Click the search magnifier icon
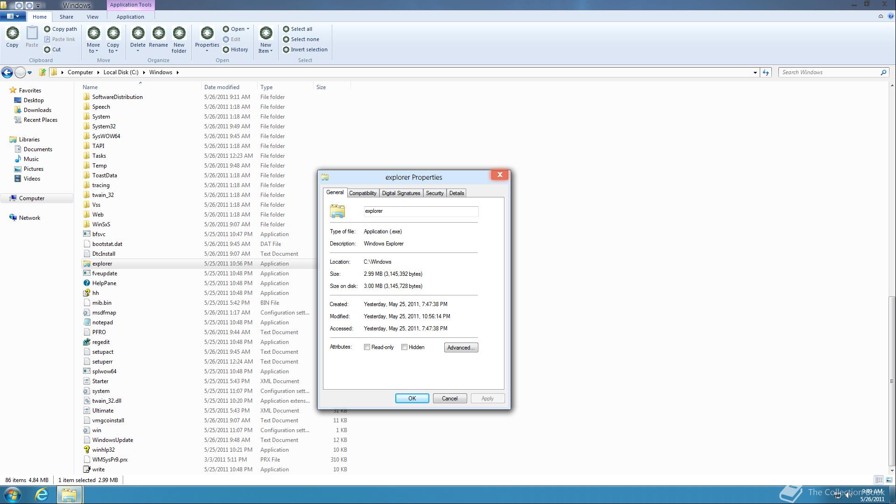This screenshot has height=504, width=896. click(x=883, y=72)
